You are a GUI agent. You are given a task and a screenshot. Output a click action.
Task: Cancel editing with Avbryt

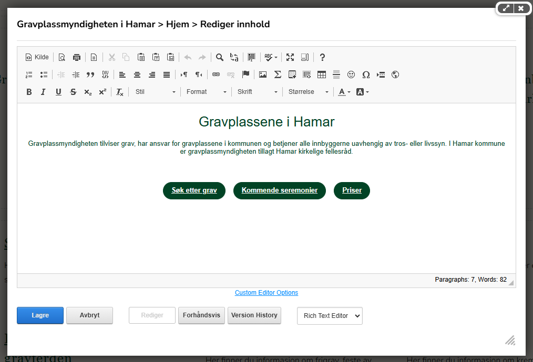click(89, 315)
